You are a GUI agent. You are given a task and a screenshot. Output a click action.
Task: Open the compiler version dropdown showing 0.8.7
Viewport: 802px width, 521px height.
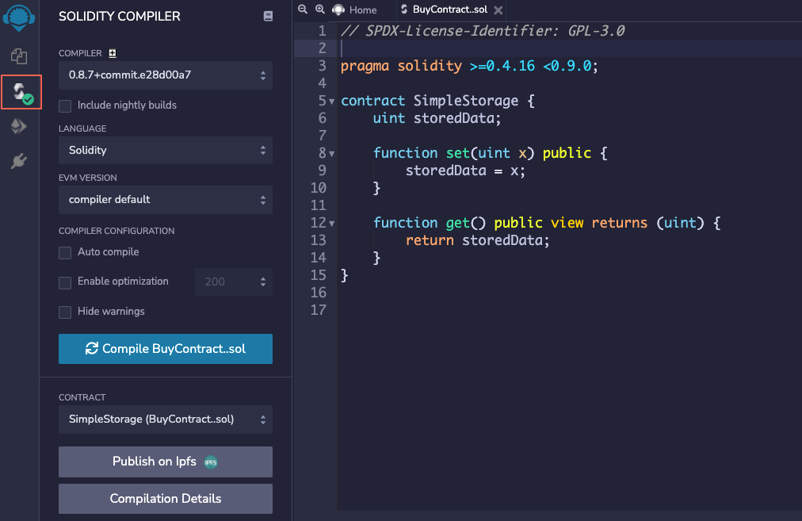coord(165,75)
